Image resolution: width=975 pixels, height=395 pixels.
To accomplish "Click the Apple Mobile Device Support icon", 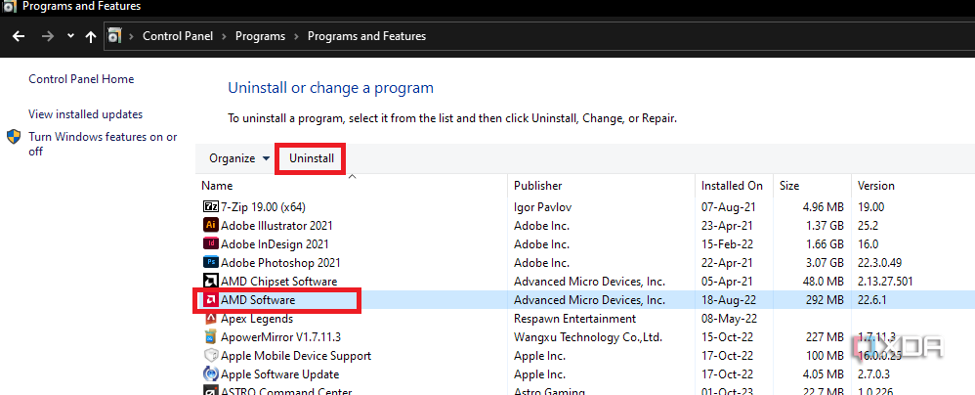I will [210, 356].
